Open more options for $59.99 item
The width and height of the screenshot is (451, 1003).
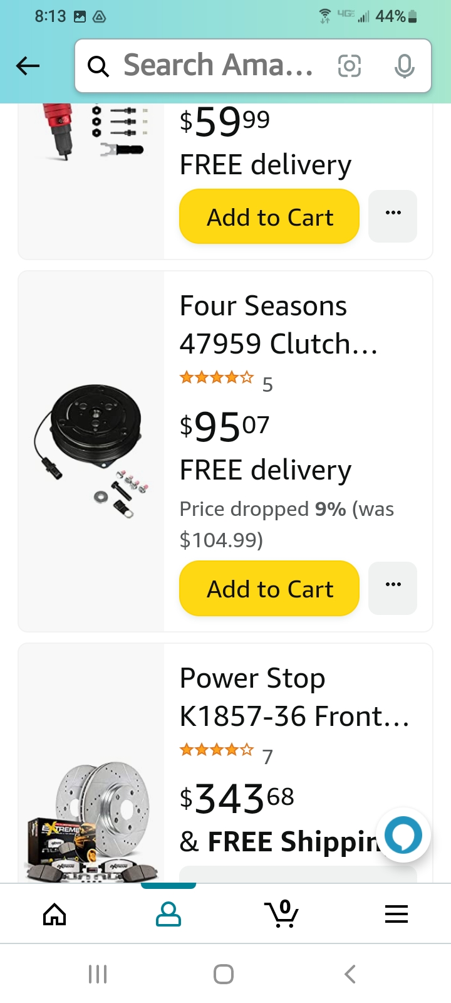click(393, 216)
